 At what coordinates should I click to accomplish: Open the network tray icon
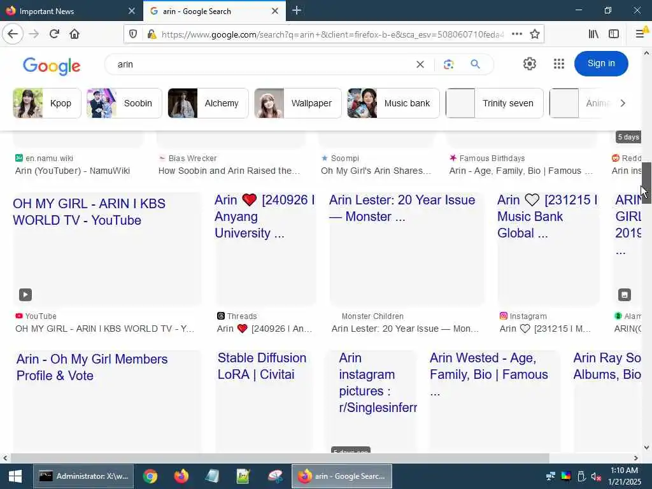click(x=550, y=476)
